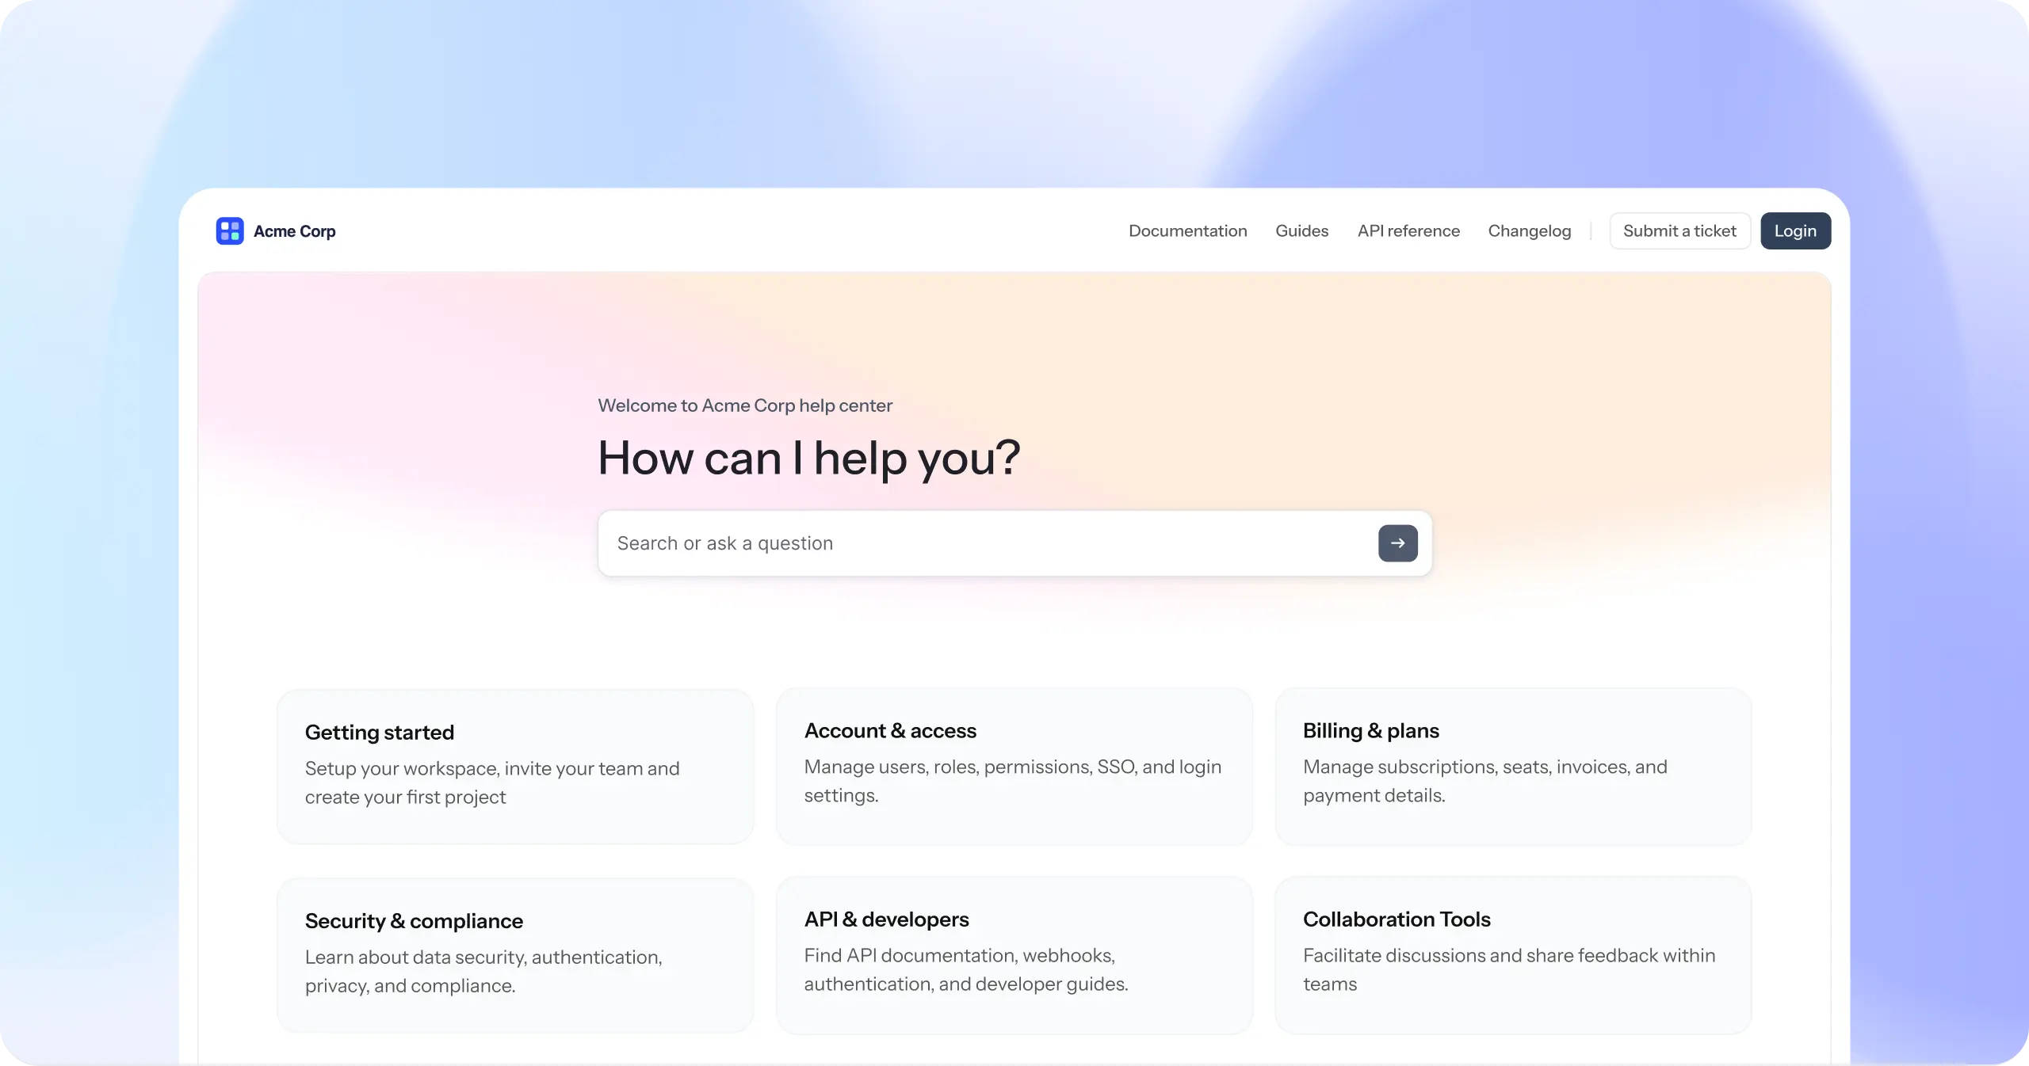View the Changelog page
The height and width of the screenshot is (1066, 2029).
point(1529,231)
